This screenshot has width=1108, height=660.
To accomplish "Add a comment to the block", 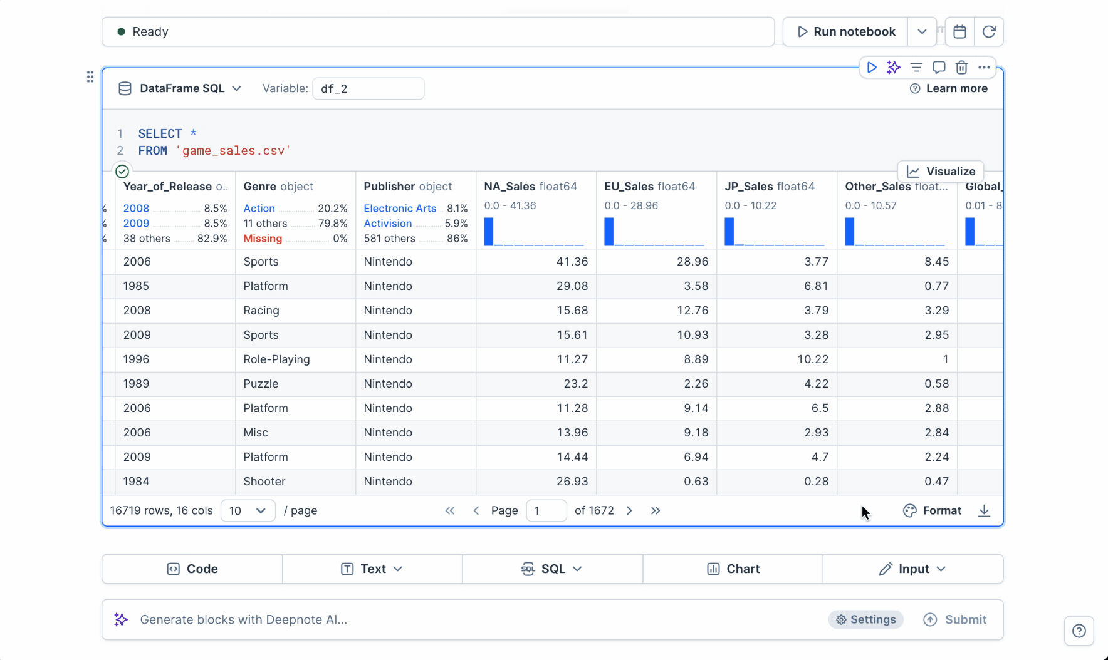I will coord(939,68).
